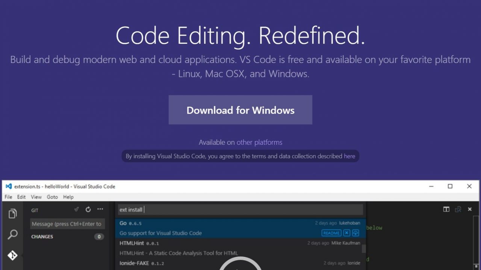Screen dimensions: 481x270
Task: Click the extension list scrollbar thumb
Action: click(x=364, y=249)
